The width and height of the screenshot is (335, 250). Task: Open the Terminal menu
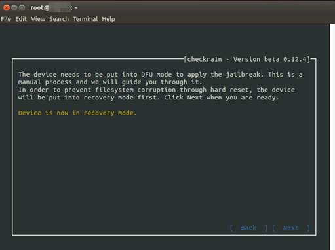85,19
